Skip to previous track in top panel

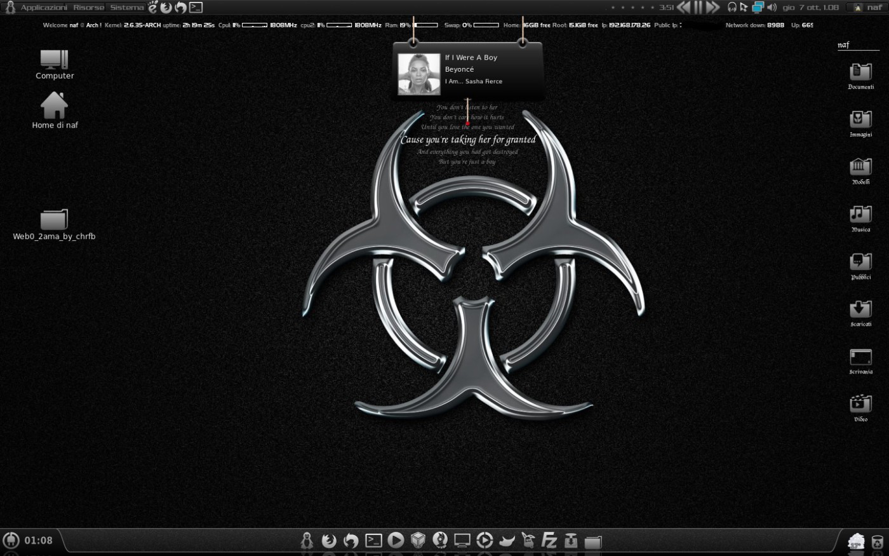click(x=683, y=8)
